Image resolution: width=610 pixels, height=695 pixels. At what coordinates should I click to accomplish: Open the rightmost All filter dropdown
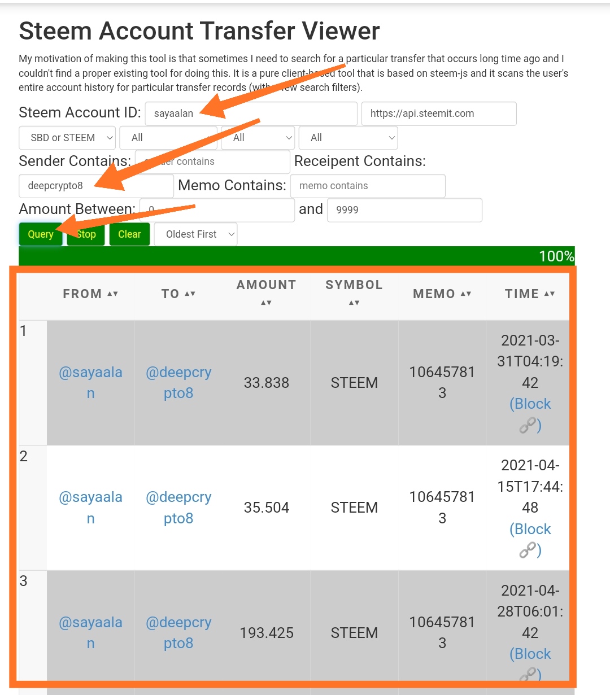pos(348,138)
